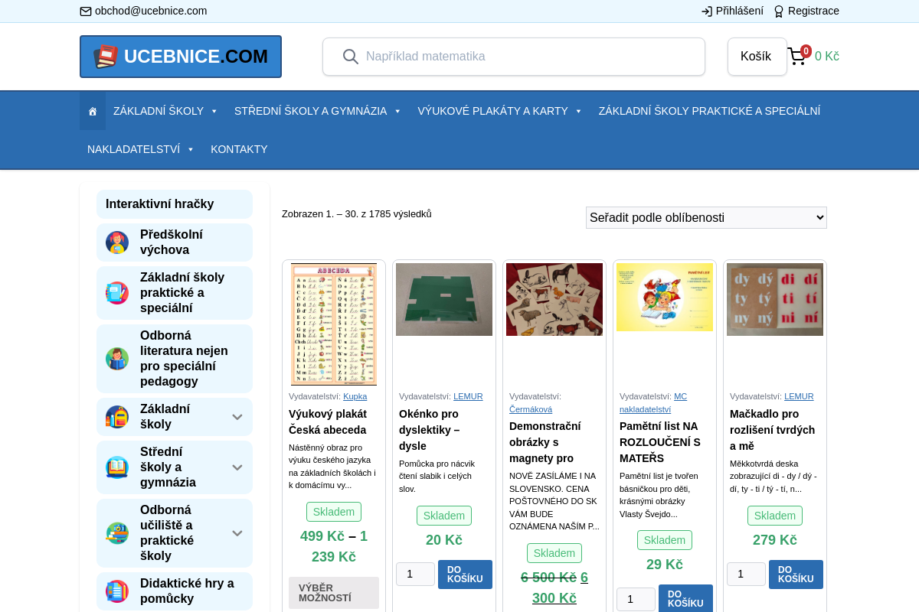Open Pamětní list yellow thumbnail
The width and height of the screenshot is (919, 612).
(665, 298)
